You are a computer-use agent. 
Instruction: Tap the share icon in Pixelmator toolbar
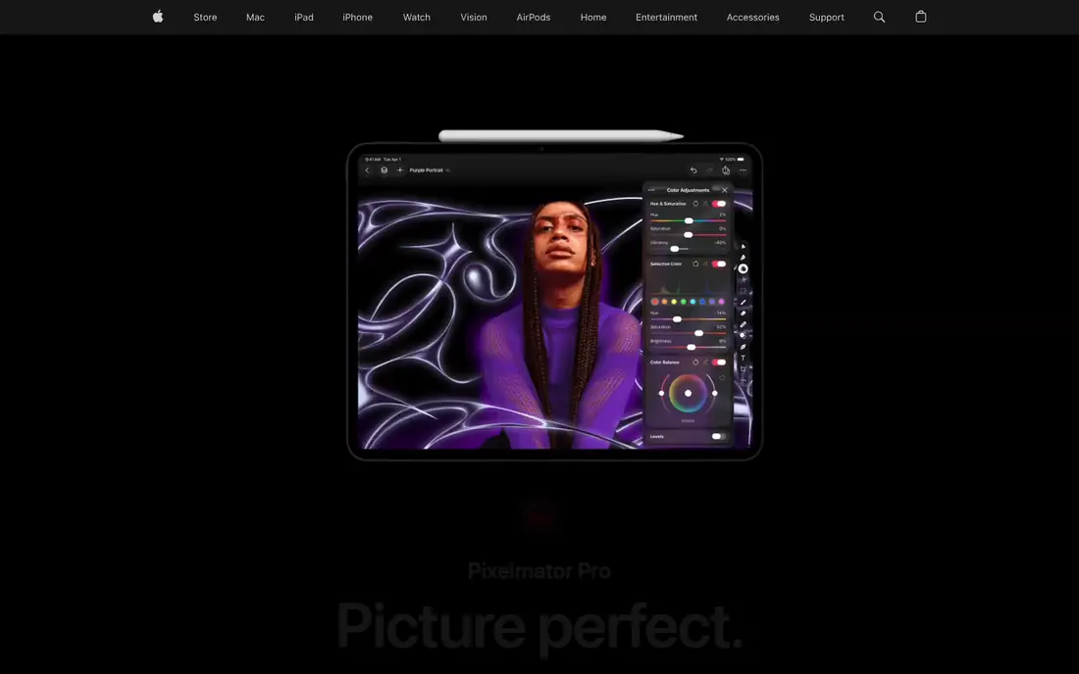(x=725, y=170)
